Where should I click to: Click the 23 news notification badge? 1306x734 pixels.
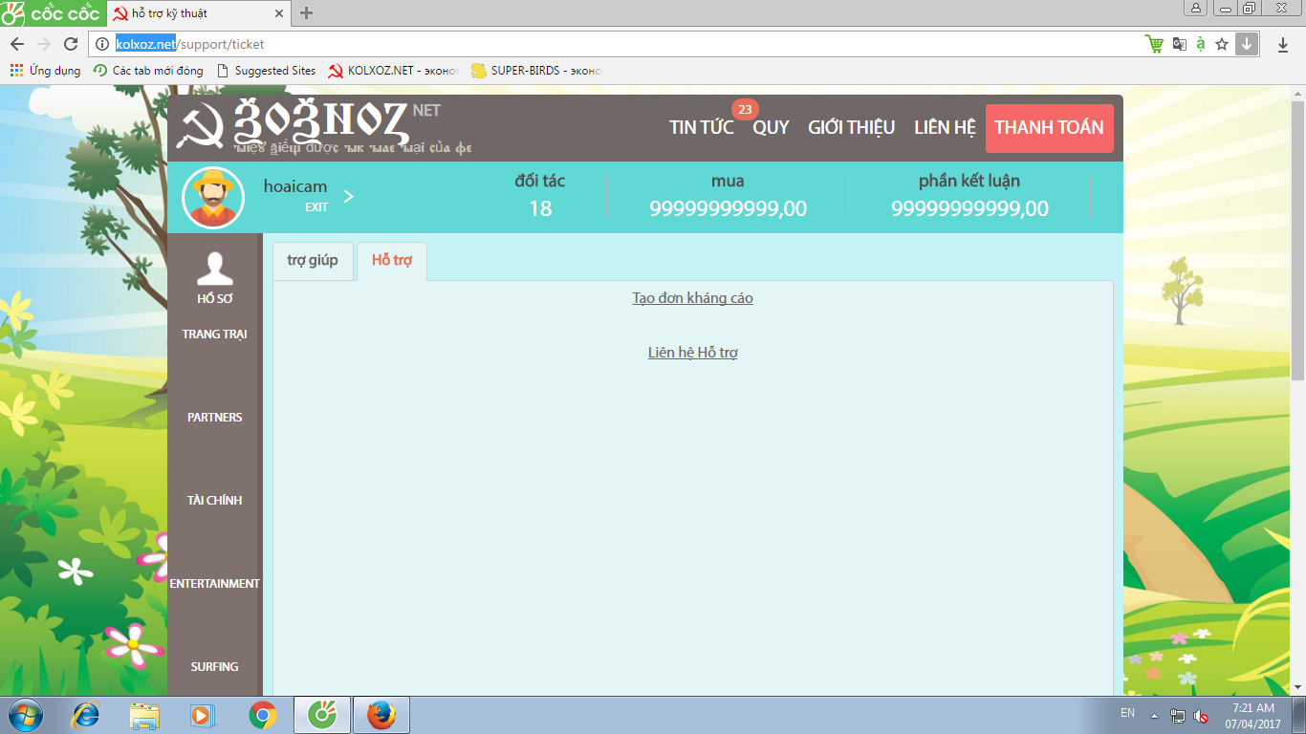tap(745, 110)
